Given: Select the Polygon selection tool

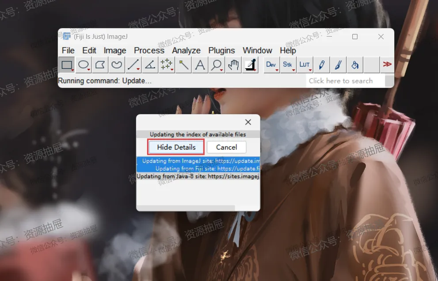Looking at the screenshot, I should 100,65.
